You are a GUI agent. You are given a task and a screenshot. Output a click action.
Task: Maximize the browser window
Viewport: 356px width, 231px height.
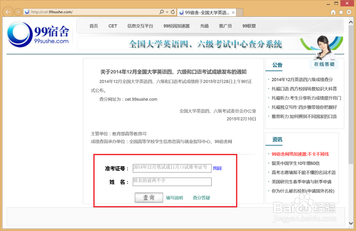(336, 3)
